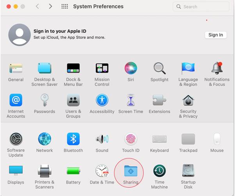This screenshot has width=235, height=196.
Task: Click the red close window button
Action: click(9, 7)
